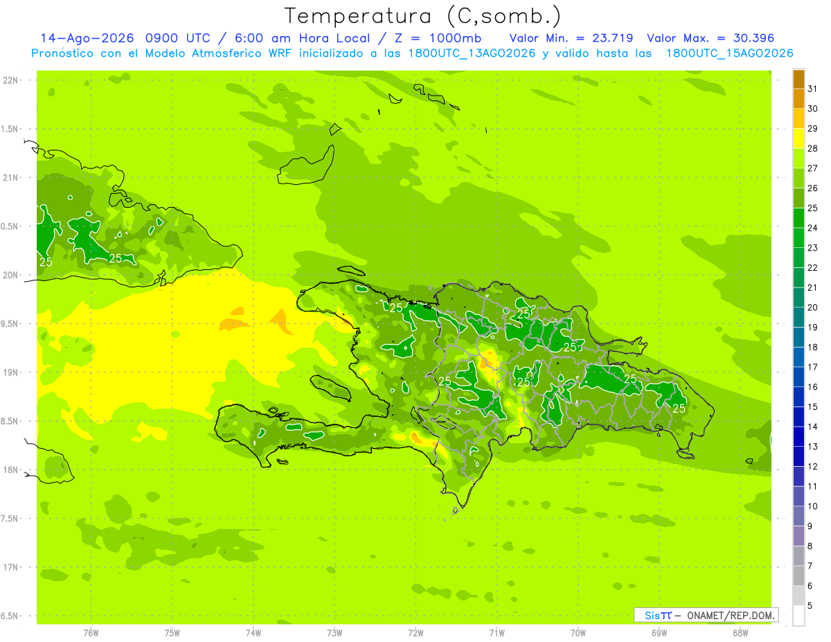Click the 25 contour label over eastern Cuba

click(x=116, y=258)
